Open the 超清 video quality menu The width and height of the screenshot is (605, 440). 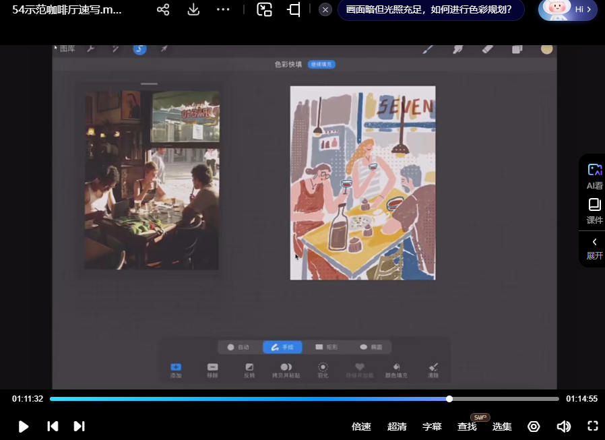pyautogui.click(x=397, y=427)
